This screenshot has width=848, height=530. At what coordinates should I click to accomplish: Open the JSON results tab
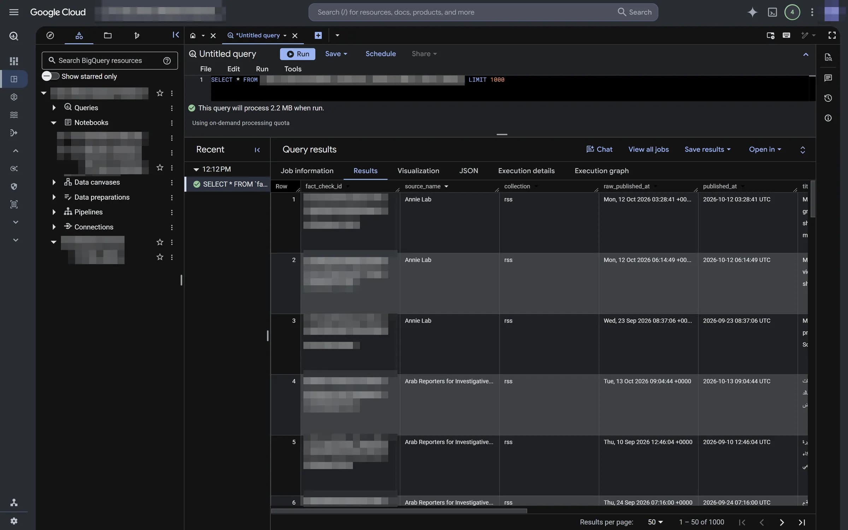click(469, 171)
